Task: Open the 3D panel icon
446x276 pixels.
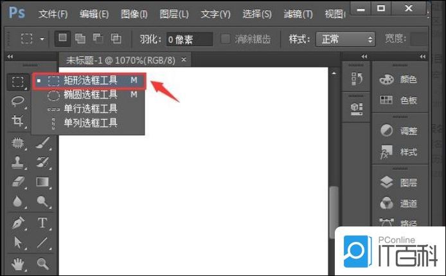Action: 357,109
